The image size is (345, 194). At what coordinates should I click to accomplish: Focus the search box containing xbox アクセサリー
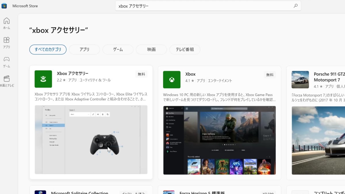208,6
